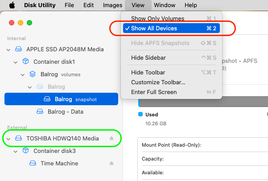Open the Images menu
Screen dimensions: 268x181
pos(112,5)
